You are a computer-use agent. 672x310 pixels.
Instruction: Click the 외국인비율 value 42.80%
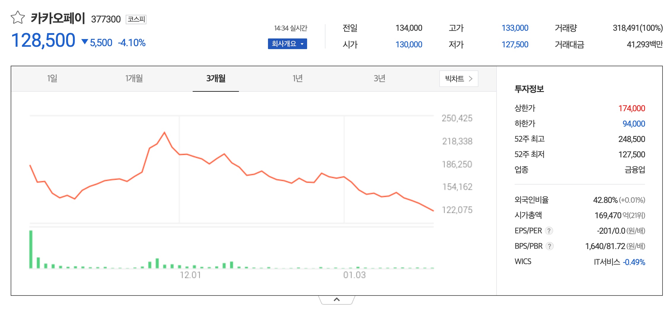[x=605, y=200]
